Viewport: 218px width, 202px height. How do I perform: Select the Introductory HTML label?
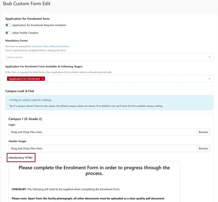pos(21,158)
